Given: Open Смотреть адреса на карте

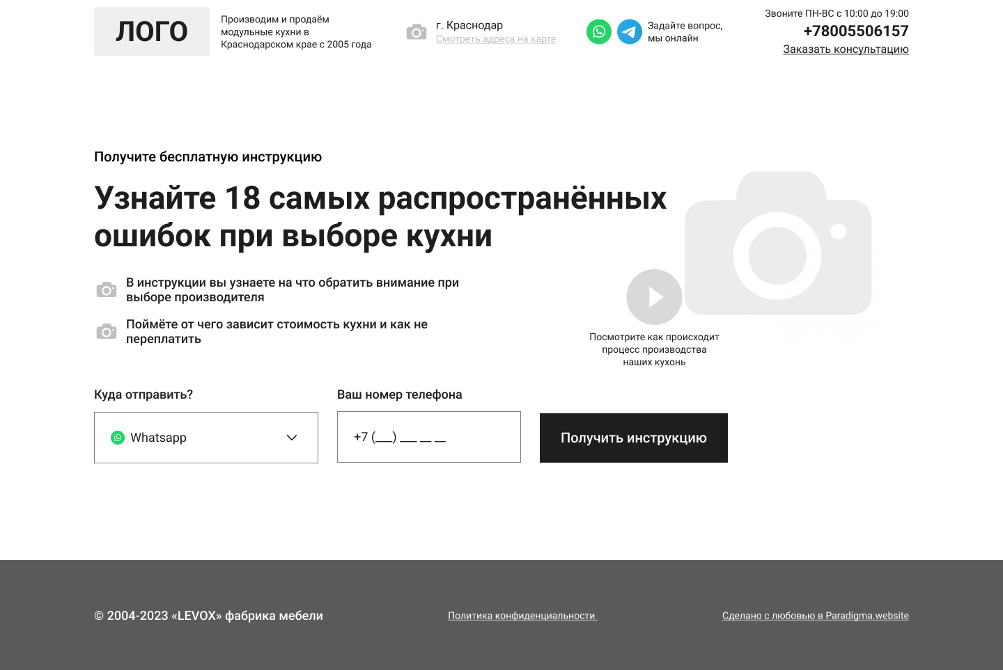Looking at the screenshot, I should [x=496, y=39].
